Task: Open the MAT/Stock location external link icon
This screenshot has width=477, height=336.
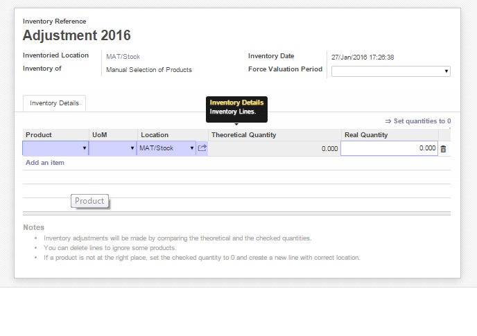Action: pyautogui.click(x=202, y=148)
